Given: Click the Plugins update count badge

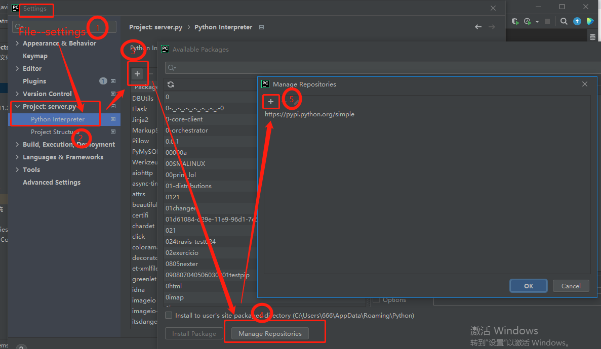Looking at the screenshot, I should click(x=103, y=81).
